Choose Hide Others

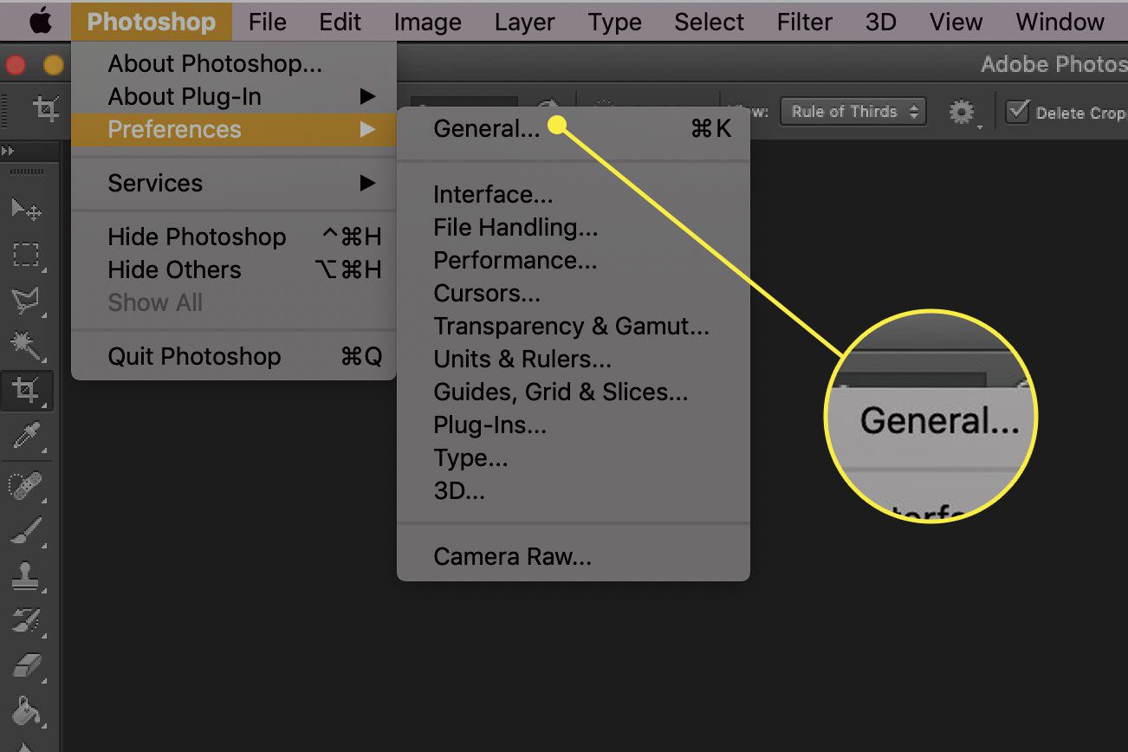[x=233, y=269]
